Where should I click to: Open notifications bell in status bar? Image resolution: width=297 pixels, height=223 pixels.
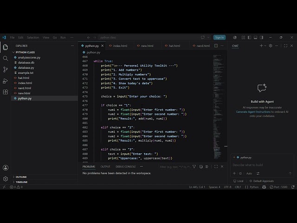293,187
